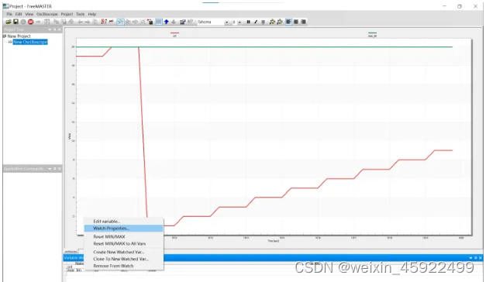Image resolution: width=486 pixels, height=282 pixels.
Task: Click the table layout toolbar icon
Action: tap(47, 22)
